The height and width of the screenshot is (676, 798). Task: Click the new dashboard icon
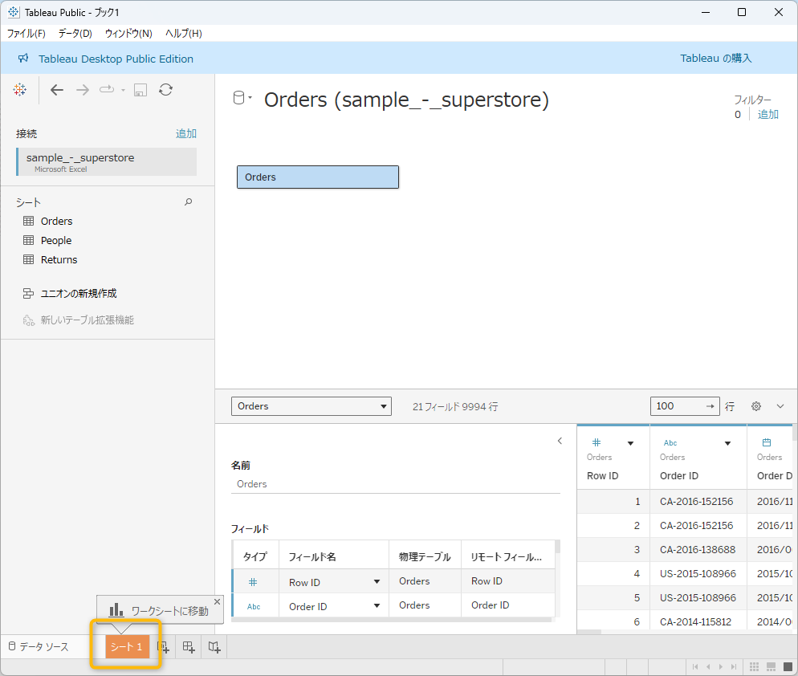click(189, 647)
